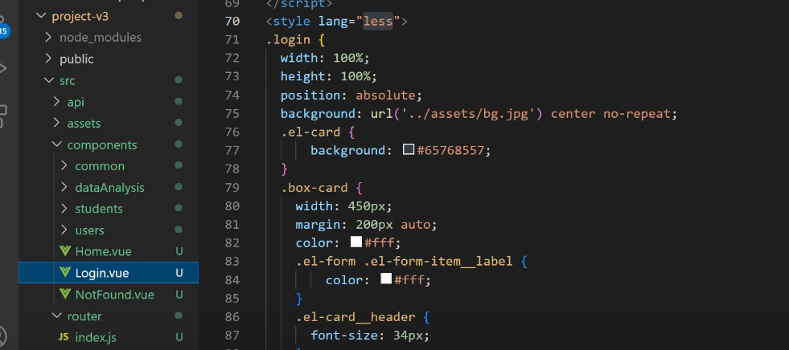Open #fff swatch on .box-card color line
This screenshot has height=350, width=789.
pyautogui.click(x=356, y=242)
